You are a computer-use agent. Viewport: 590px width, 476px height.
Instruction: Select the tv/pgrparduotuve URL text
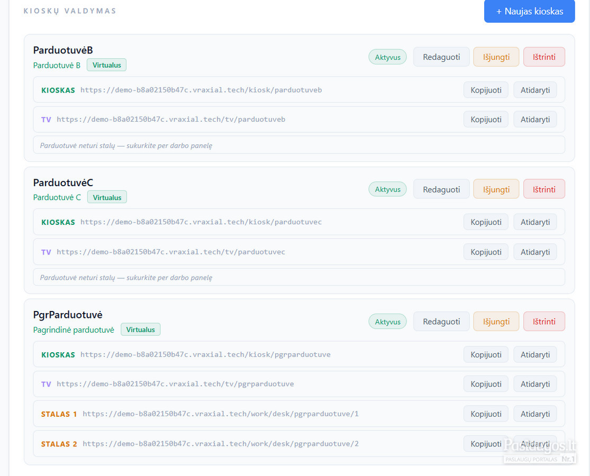(x=175, y=384)
